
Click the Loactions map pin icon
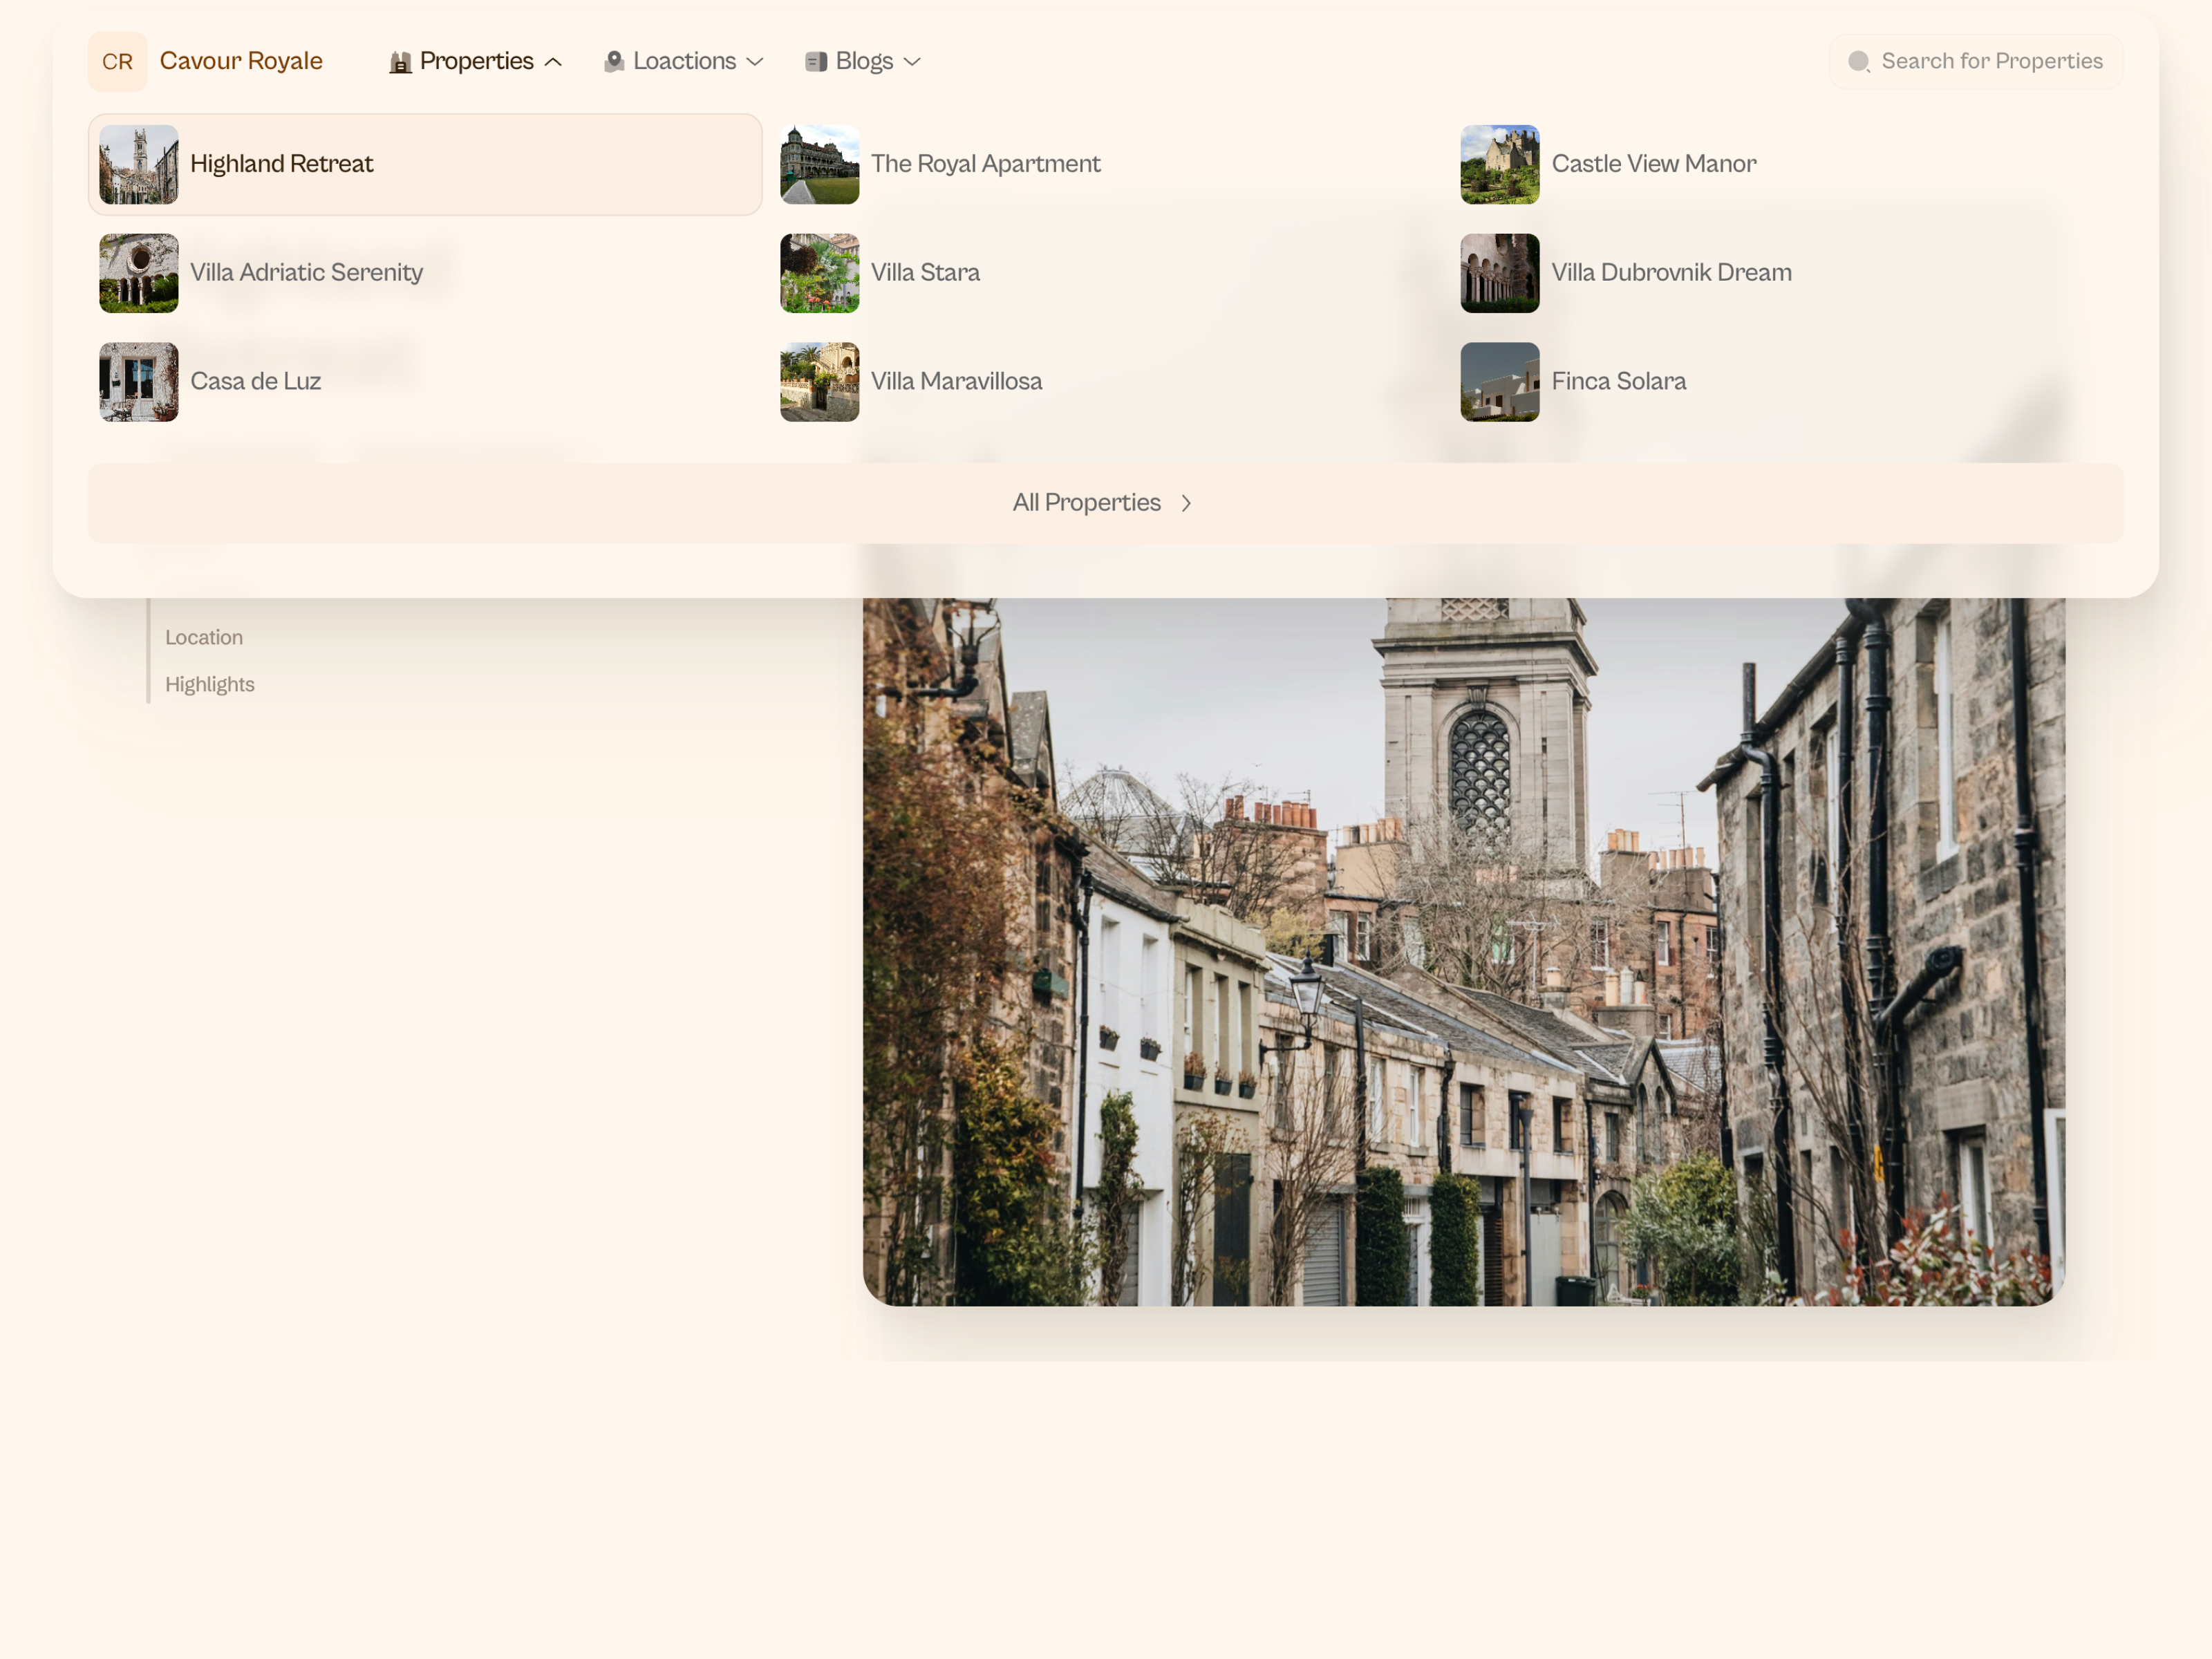point(614,62)
